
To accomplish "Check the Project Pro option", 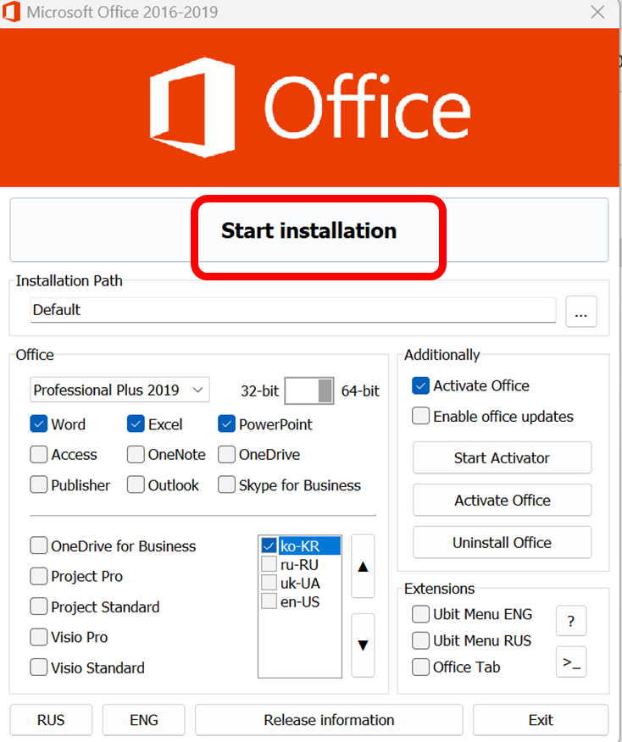I will coord(39,576).
